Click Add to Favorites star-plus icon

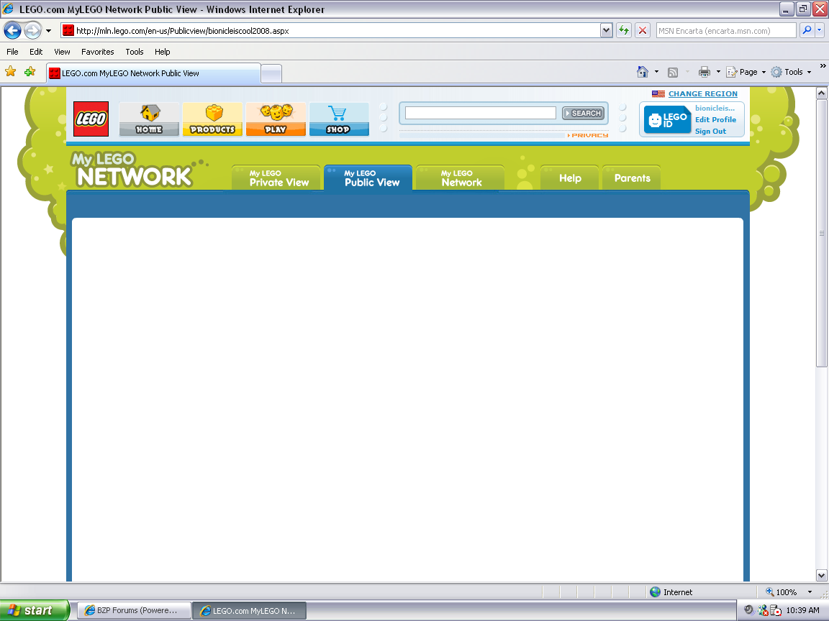pyautogui.click(x=30, y=72)
